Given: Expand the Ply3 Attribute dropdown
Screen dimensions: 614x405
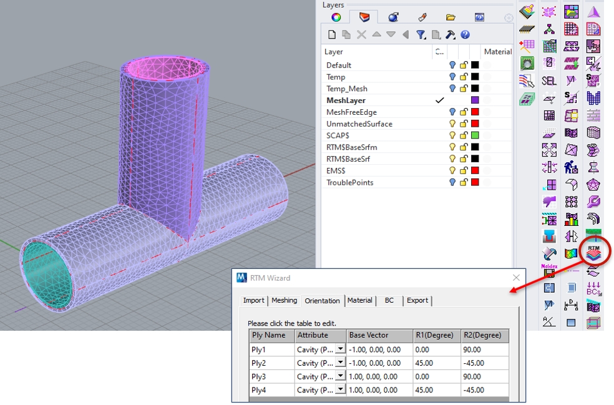Looking at the screenshot, I should click(x=340, y=376).
